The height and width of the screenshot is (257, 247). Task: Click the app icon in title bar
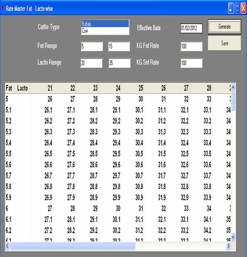(3, 8)
